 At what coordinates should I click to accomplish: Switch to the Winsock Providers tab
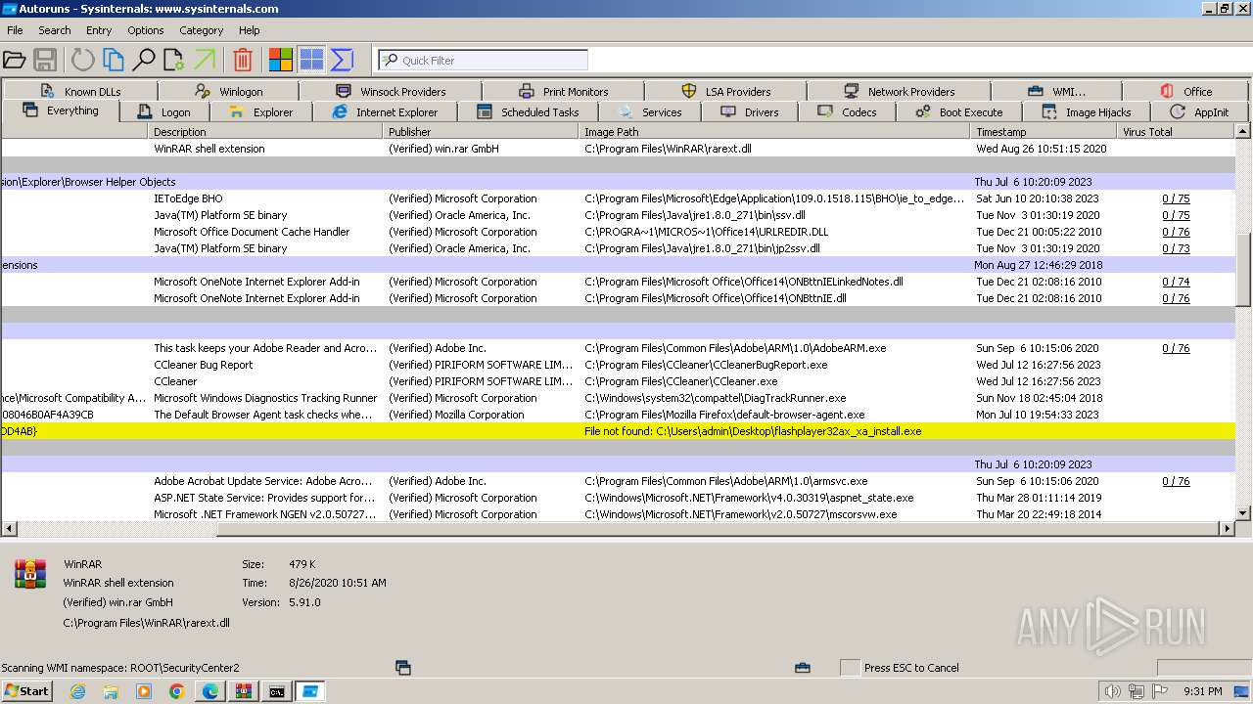pyautogui.click(x=391, y=91)
